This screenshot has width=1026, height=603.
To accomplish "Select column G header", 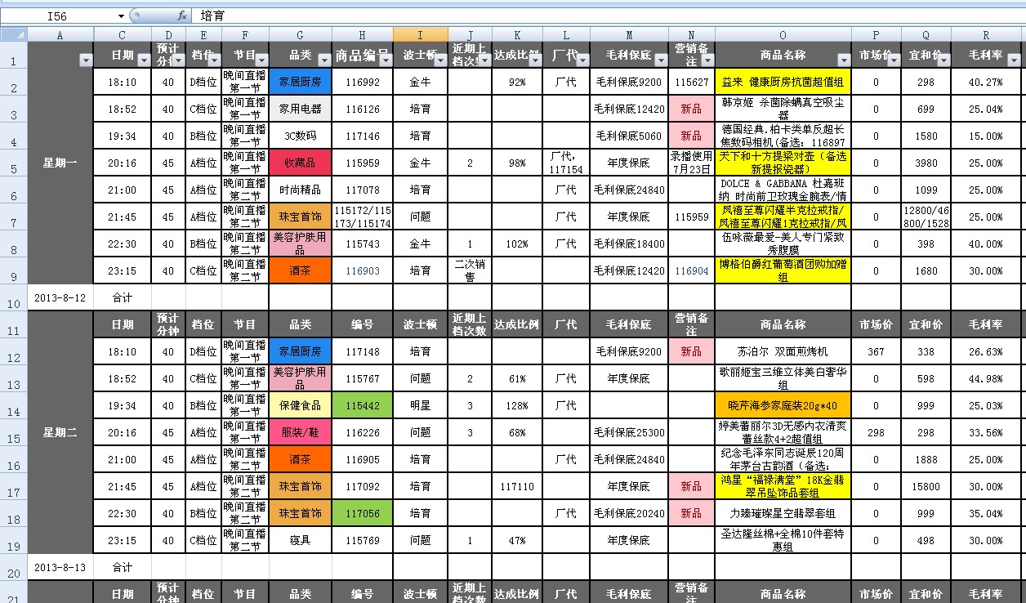I will pyautogui.click(x=300, y=34).
